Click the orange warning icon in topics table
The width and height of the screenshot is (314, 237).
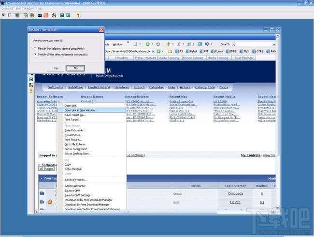click(x=50, y=202)
